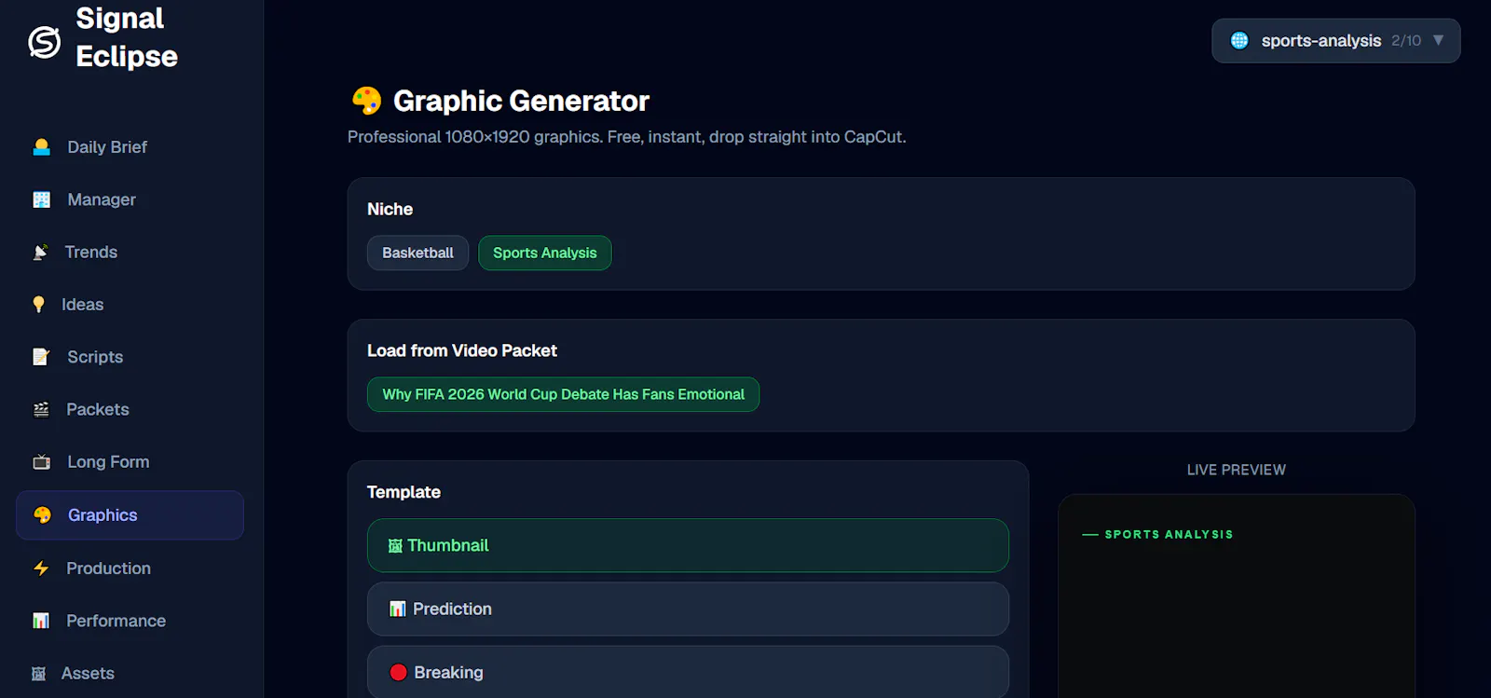Choose the Breaking template option

click(688, 672)
